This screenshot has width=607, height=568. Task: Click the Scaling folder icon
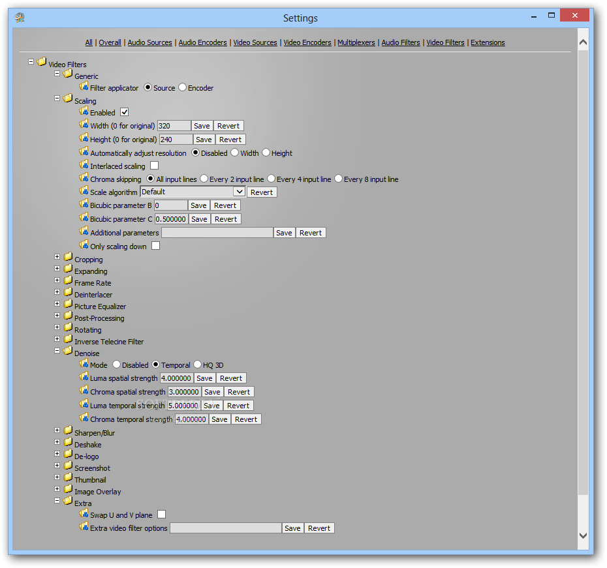[68, 98]
